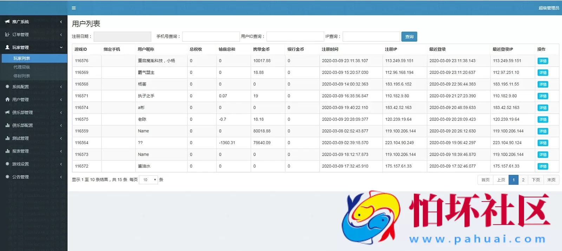
Task: Open the 停封列表 submenu item
Action: pyautogui.click(x=21, y=76)
